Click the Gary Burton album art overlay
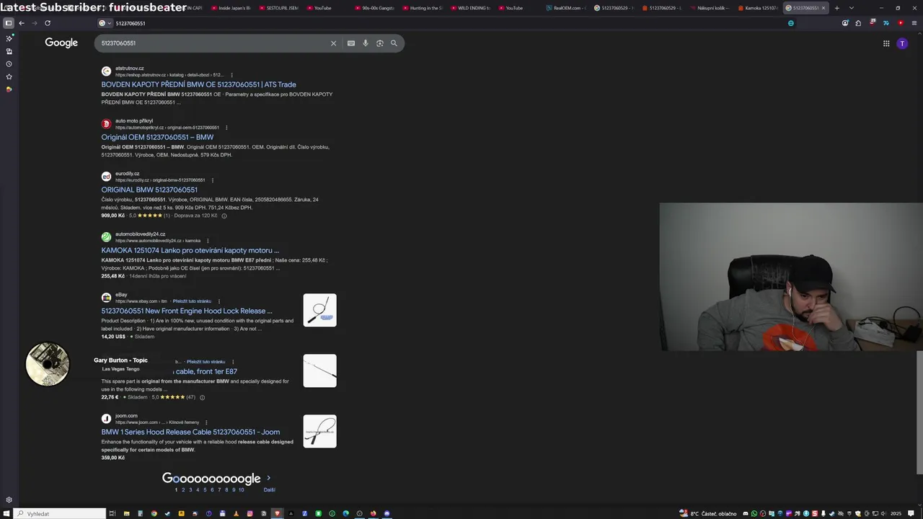The width and height of the screenshot is (923, 519). point(47,364)
